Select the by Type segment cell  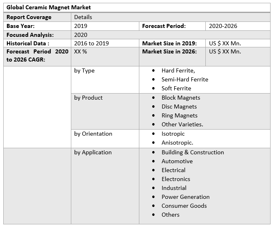[x=84, y=70]
